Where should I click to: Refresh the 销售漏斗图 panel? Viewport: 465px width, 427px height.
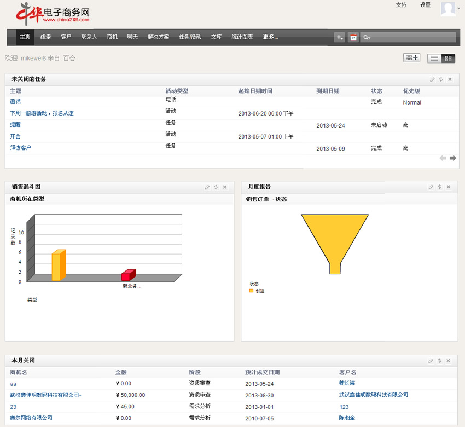216,187
